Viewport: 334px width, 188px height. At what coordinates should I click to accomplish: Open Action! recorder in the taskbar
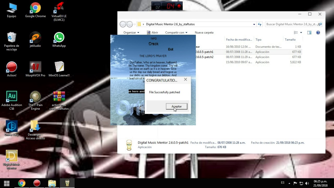point(37,183)
